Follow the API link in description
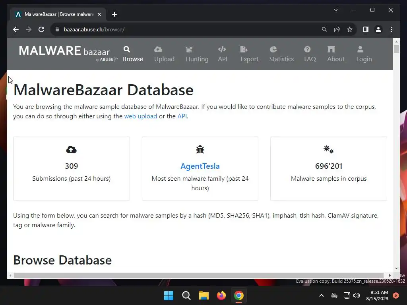The width and height of the screenshot is (407, 305). click(182, 116)
